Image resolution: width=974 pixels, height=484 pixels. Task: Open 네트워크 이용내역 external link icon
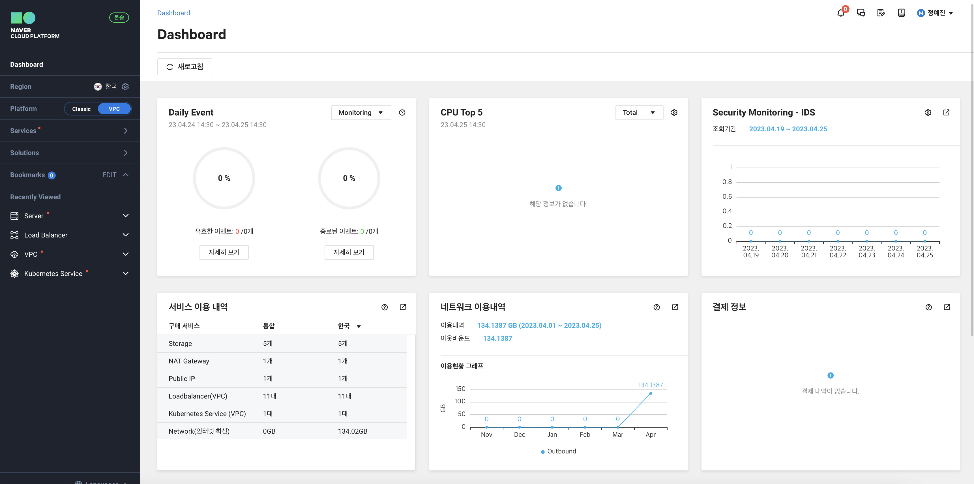675,307
